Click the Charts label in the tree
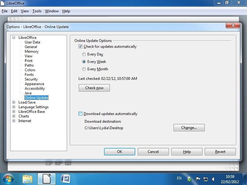Viewport: 247px width, 185px height. [x=24, y=116]
